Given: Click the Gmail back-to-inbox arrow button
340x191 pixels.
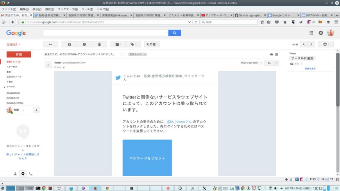Looking at the screenshot, I should coord(50,44).
